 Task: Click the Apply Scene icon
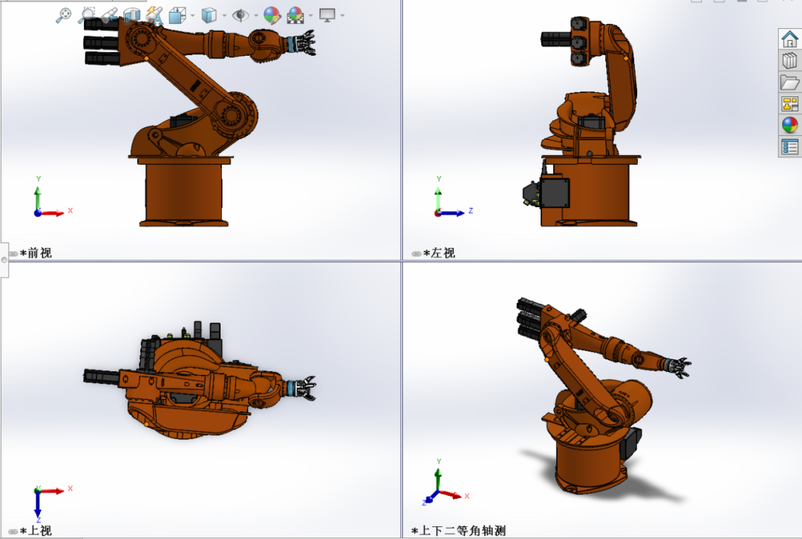(295, 16)
